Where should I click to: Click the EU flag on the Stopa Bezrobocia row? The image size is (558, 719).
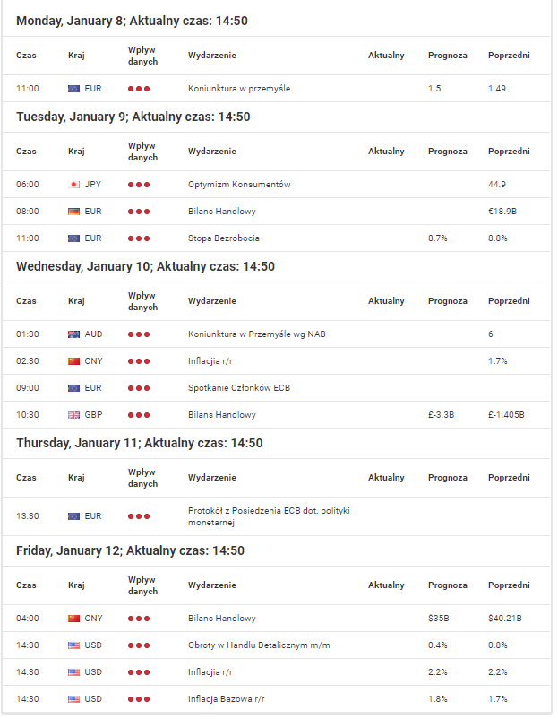[x=73, y=238]
